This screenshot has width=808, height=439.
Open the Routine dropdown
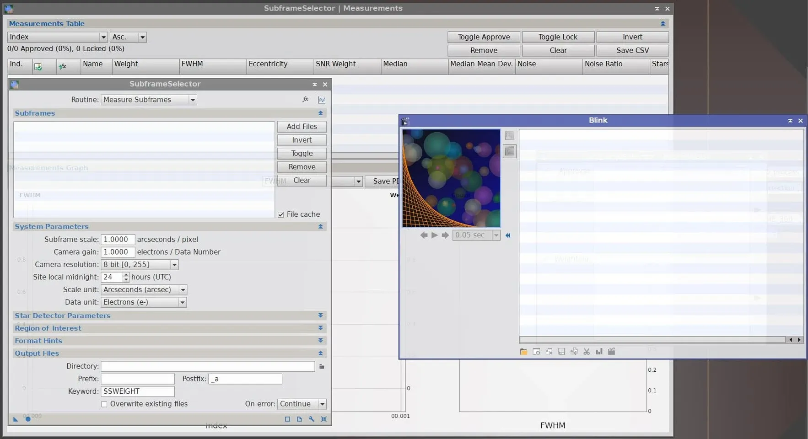click(x=149, y=100)
